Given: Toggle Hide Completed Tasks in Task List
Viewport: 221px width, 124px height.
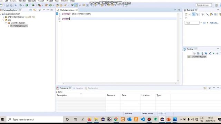Looking at the screenshot, I should point(208,14).
